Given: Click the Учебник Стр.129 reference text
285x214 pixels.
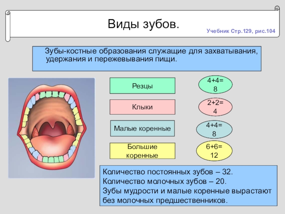Looking at the screenshot, I should [x=241, y=31].
